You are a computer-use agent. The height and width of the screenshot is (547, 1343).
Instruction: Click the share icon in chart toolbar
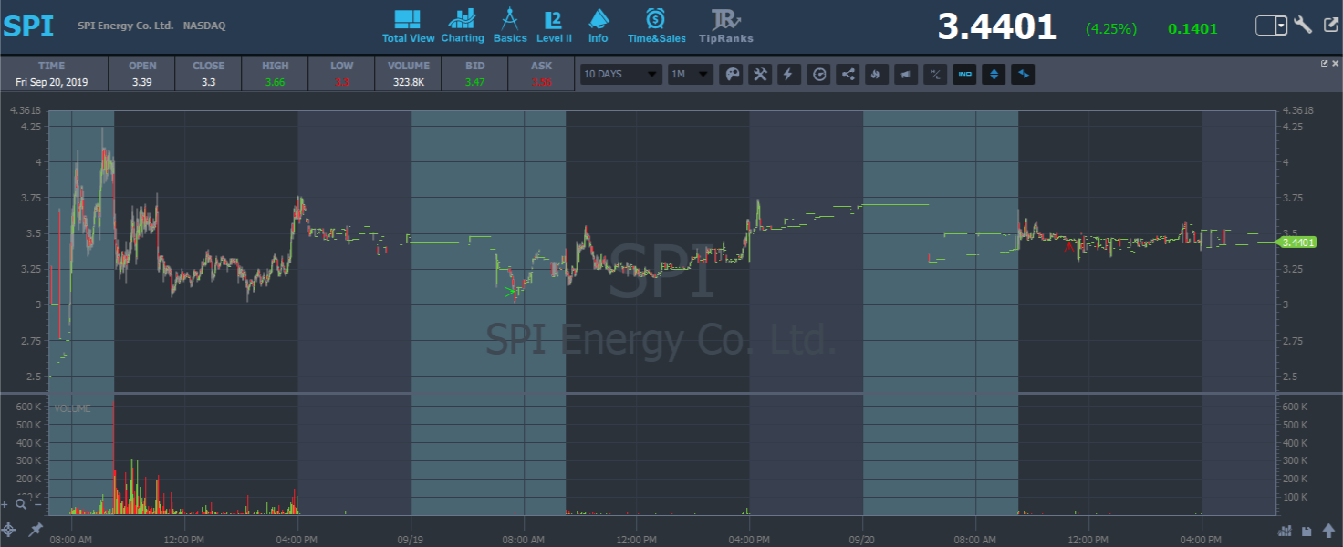[848, 75]
